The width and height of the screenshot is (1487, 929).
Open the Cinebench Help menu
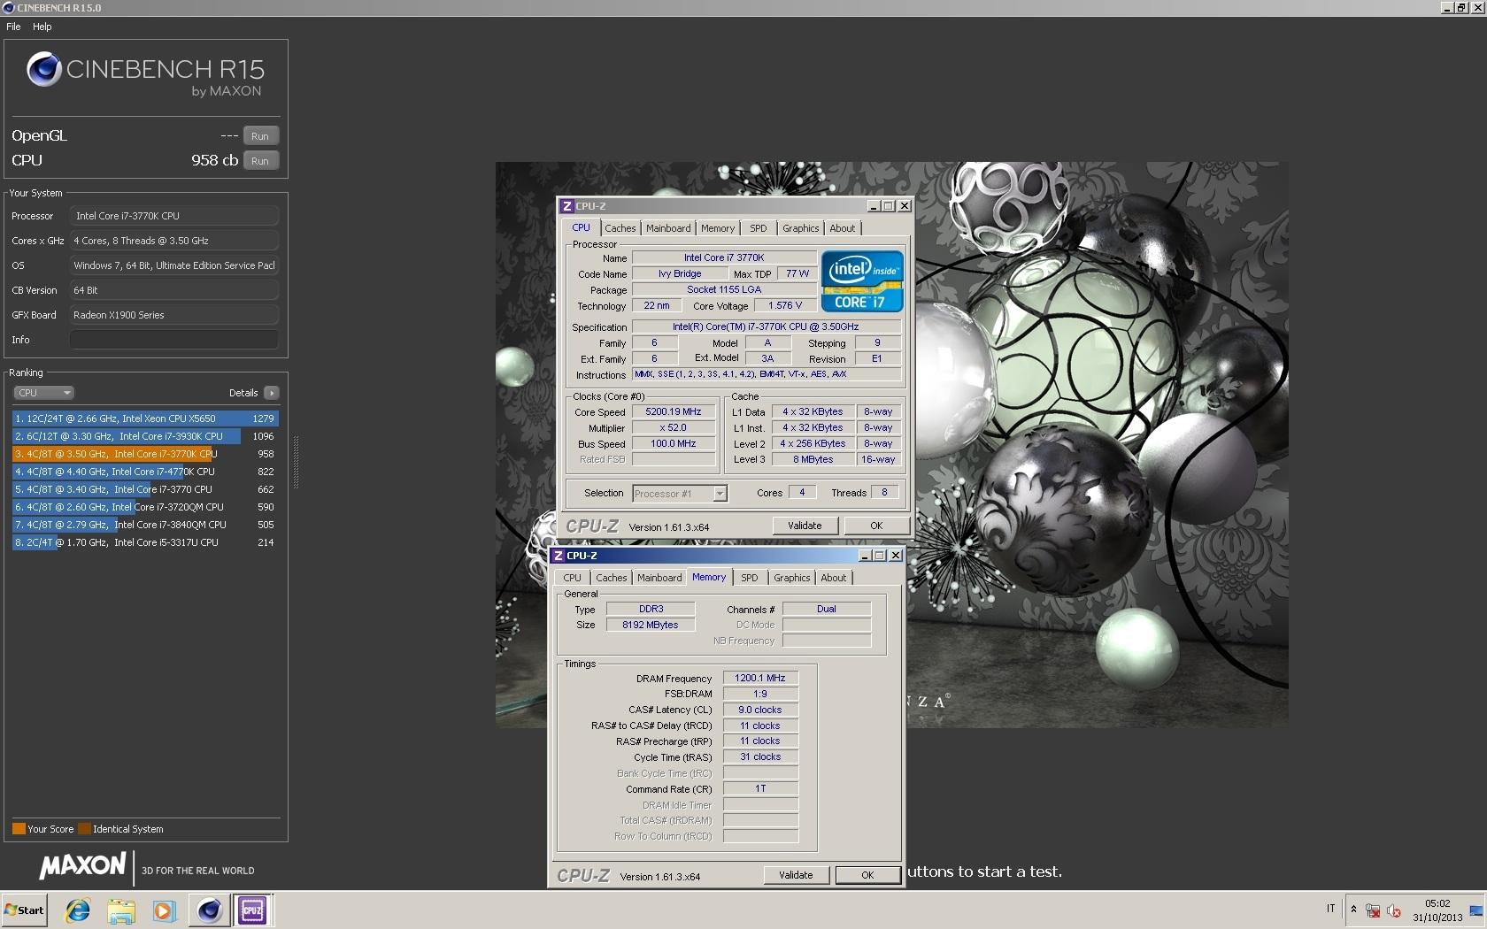coord(42,27)
